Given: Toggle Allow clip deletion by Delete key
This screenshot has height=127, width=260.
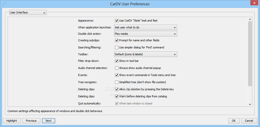Looking at the screenshot, I should tap(116, 89).
